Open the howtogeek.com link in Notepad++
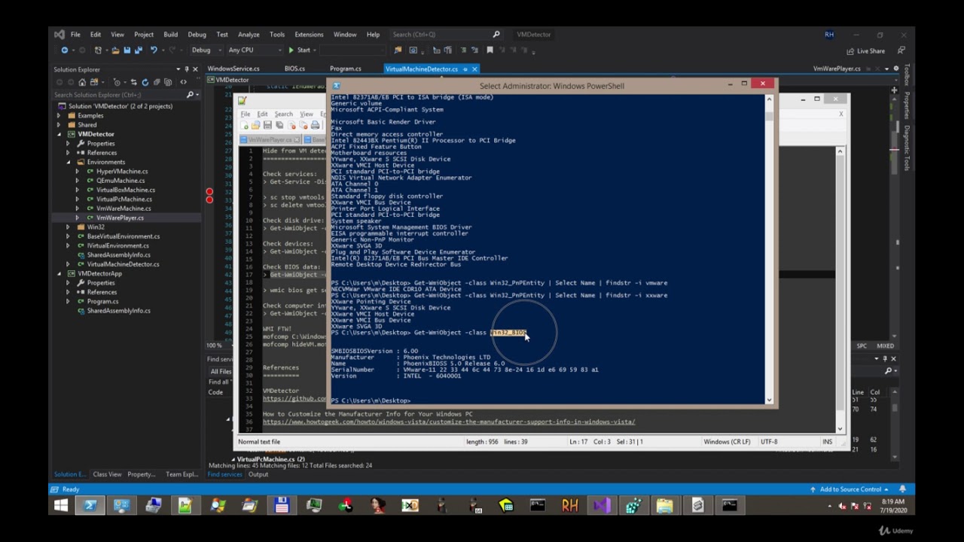The width and height of the screenshot is (964, 542). point(449,422)
